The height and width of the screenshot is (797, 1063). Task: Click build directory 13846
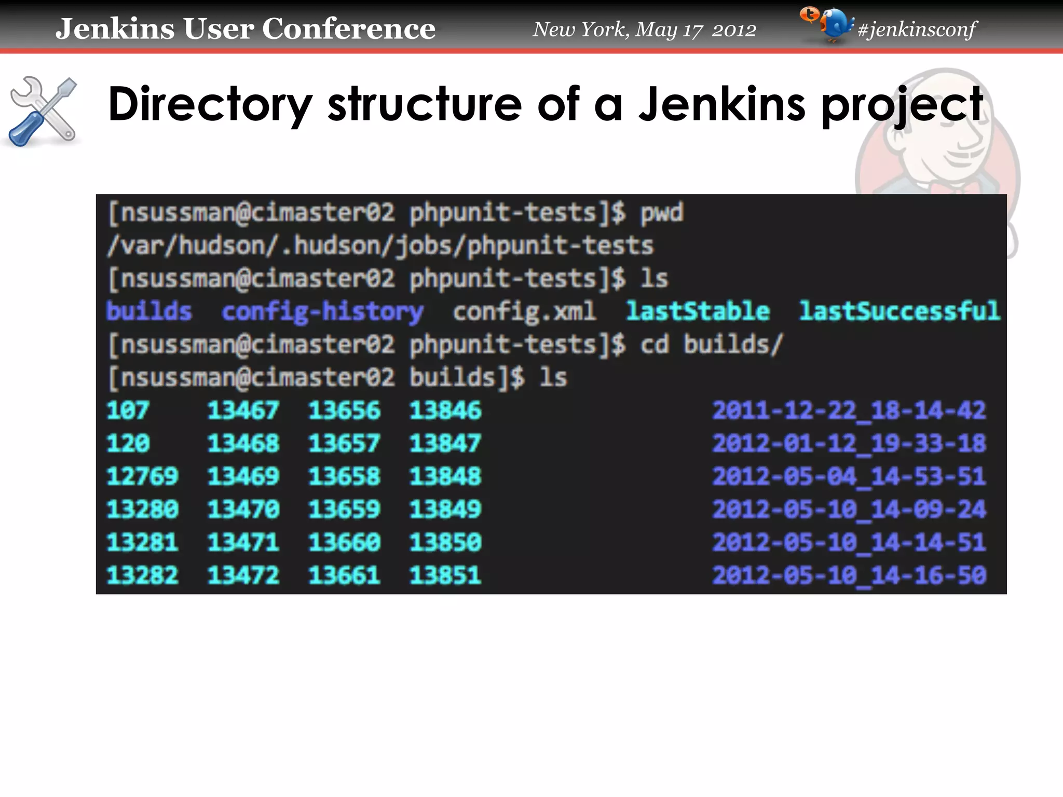[446, 410]
